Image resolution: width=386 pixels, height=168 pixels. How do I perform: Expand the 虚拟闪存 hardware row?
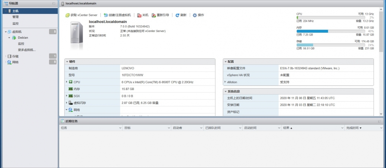67,103
